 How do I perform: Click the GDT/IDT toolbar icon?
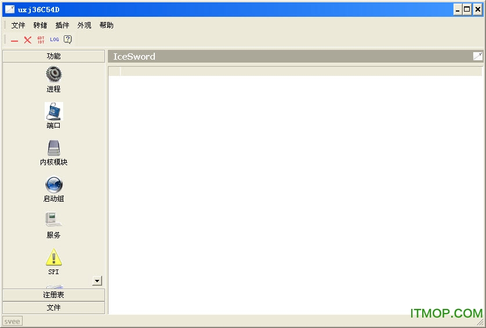41,39
